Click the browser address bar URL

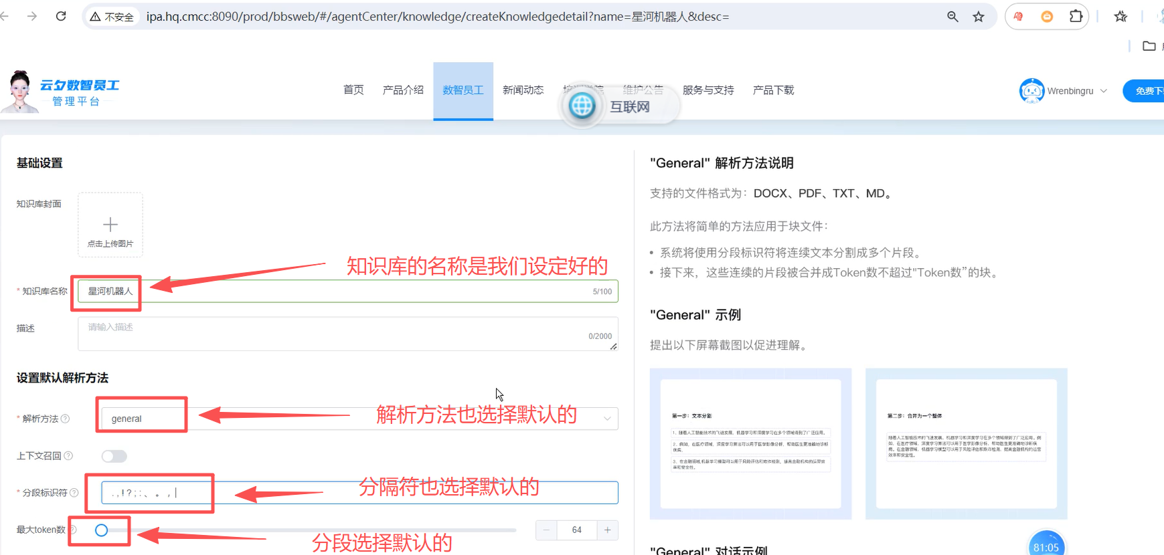(x=438, y=17)
